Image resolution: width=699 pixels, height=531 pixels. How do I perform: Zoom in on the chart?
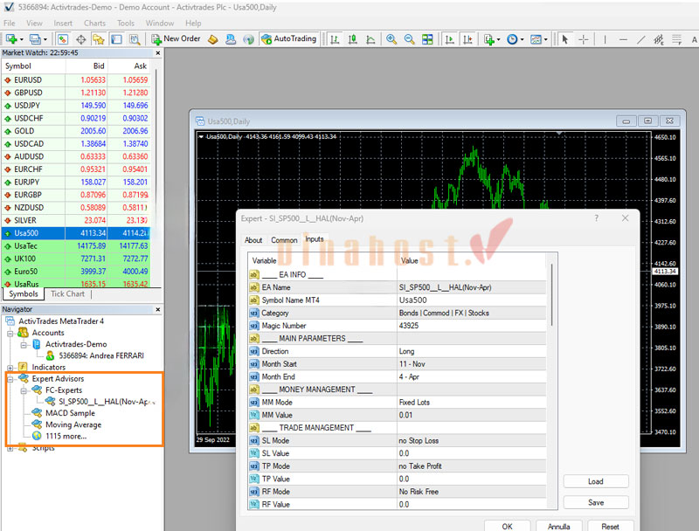pos(391,39)
